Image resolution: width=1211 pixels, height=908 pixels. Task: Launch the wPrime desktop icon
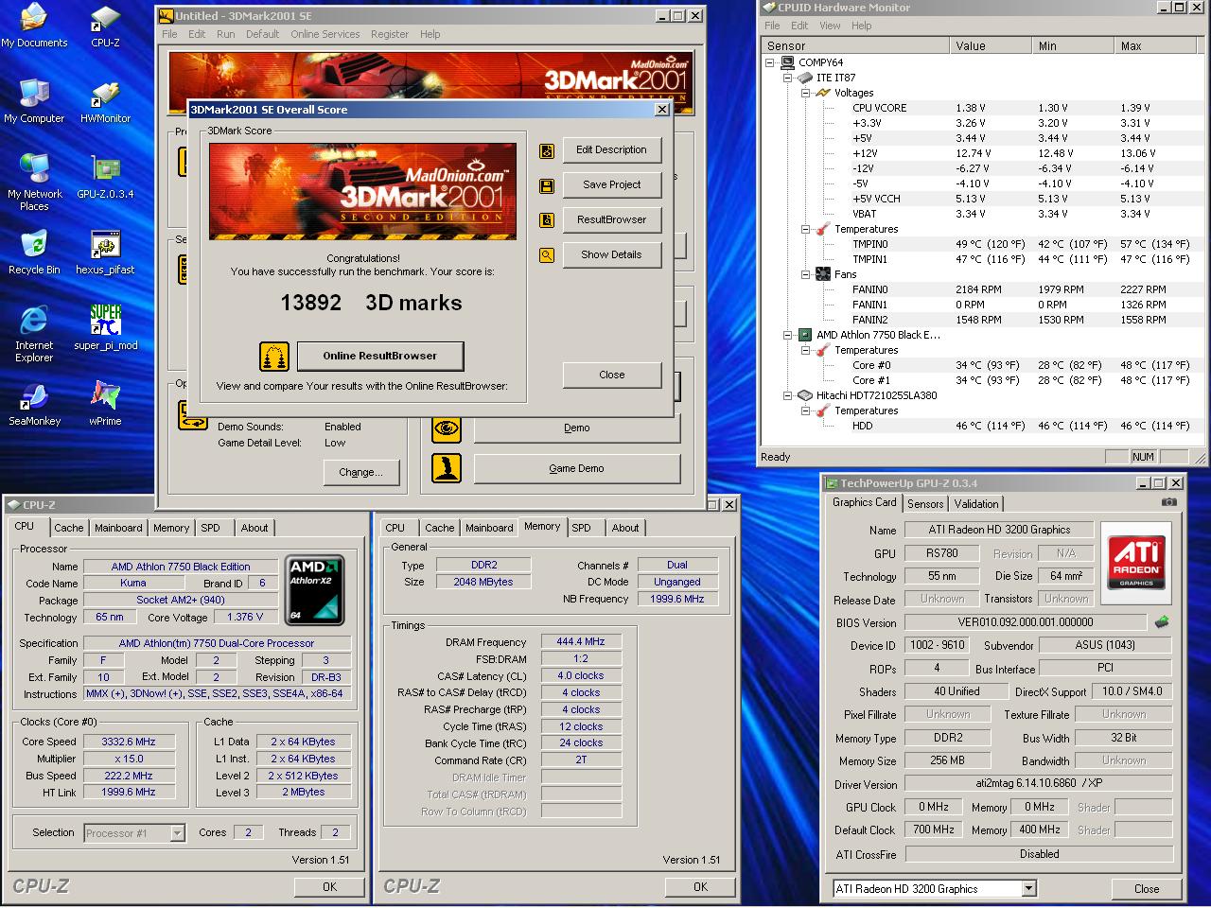(105, 404)
